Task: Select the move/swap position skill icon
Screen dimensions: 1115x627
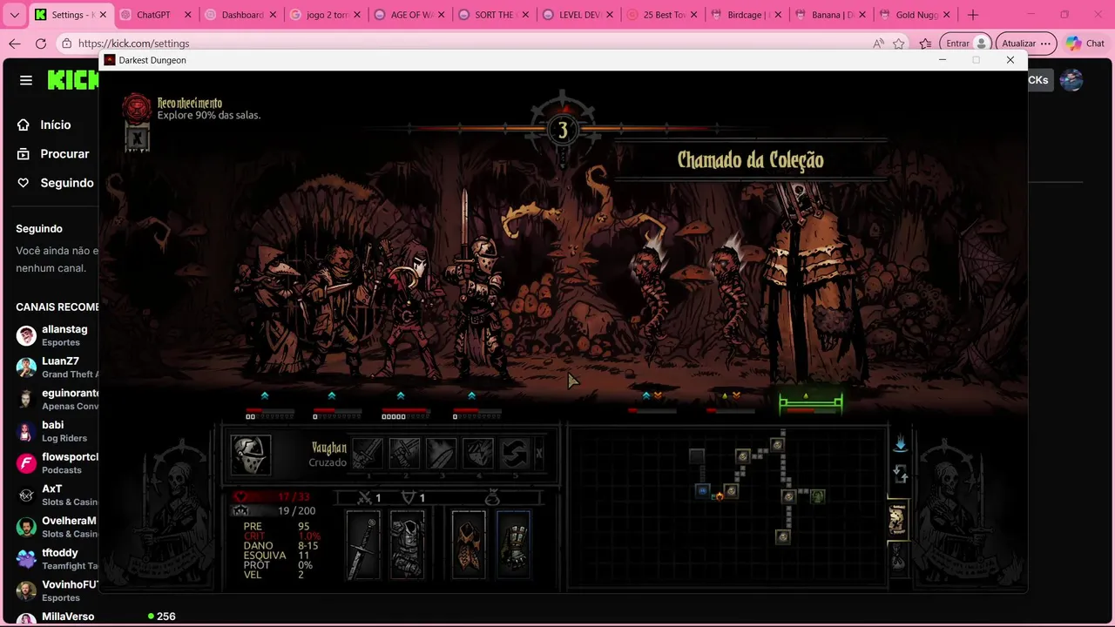Action: click(x=514, y=455)
